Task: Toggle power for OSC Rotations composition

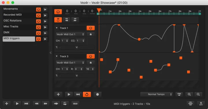Action: pos(38,21)
